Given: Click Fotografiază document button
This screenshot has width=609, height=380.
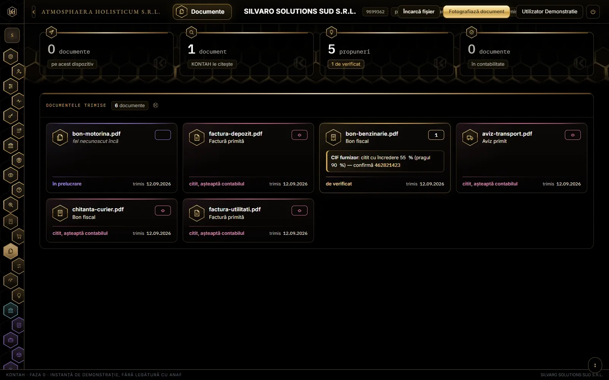Looking at the screenshot, I should (x=477, y=12).
